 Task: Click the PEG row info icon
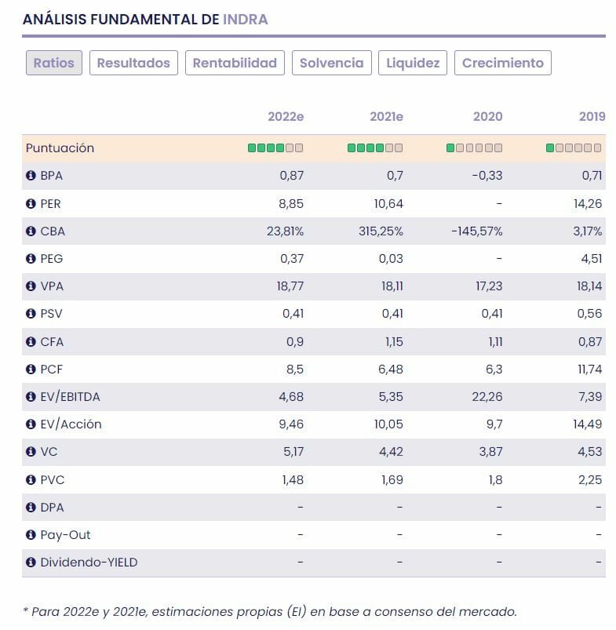coord(31,259)
